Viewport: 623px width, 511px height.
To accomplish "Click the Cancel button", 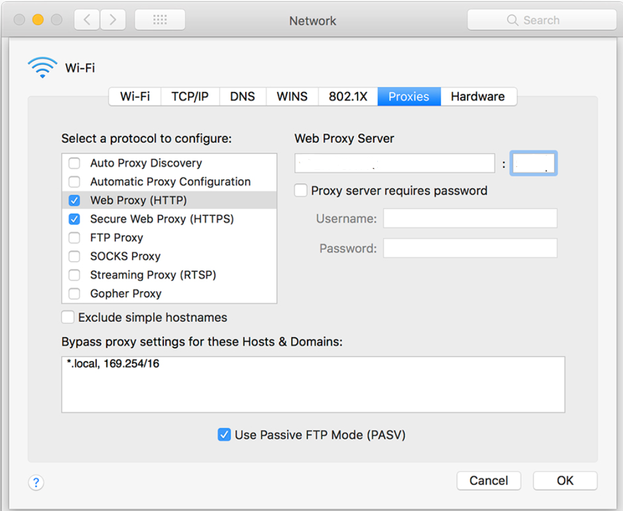I will 489,480.
